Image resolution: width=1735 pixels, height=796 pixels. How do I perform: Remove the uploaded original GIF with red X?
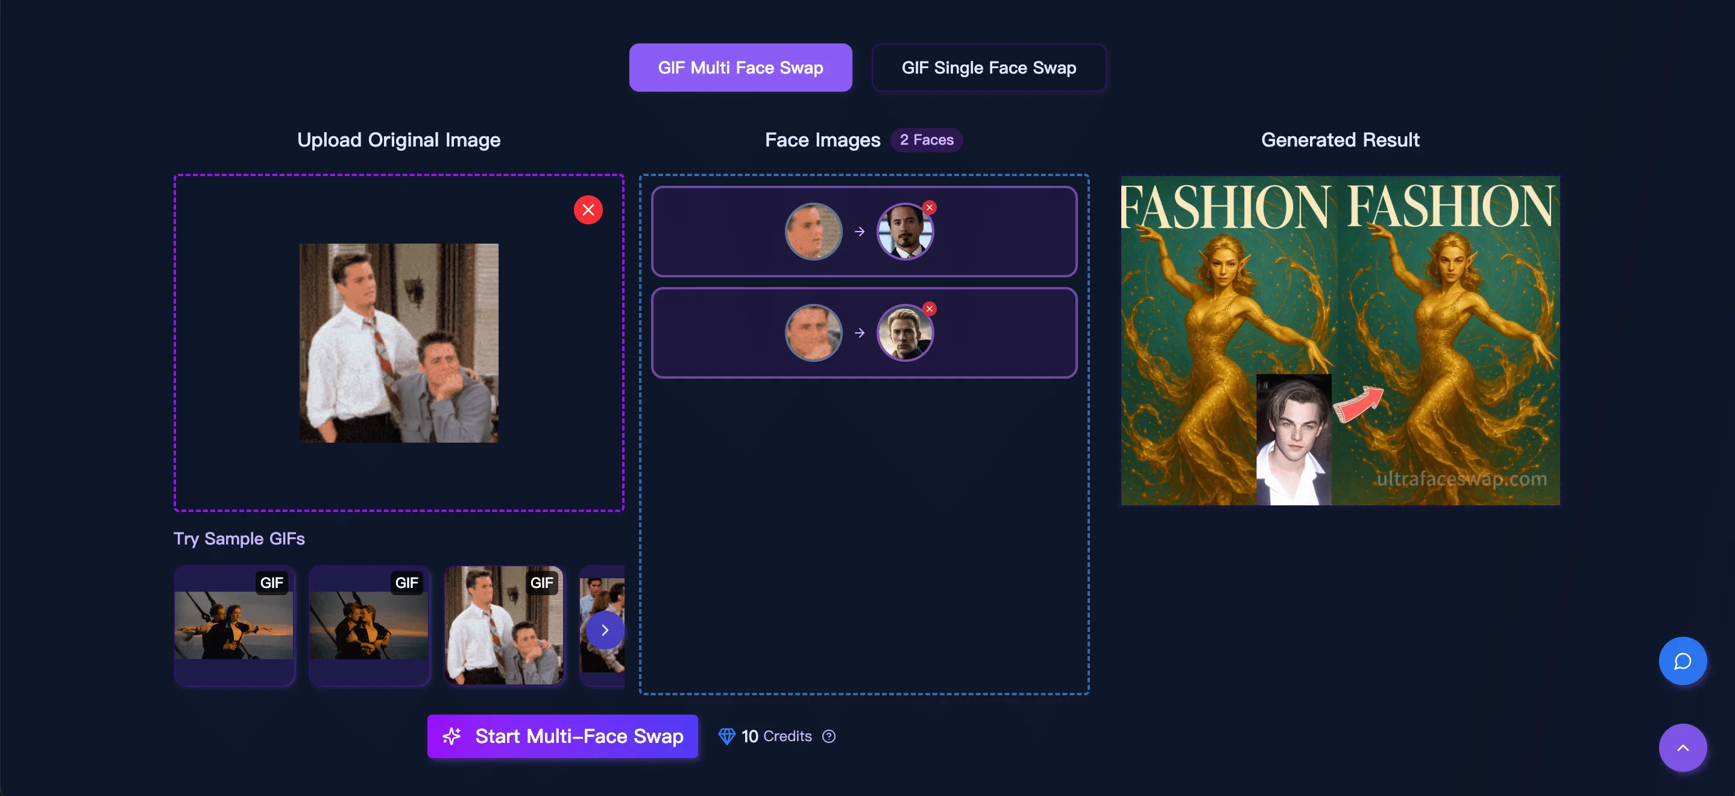[588, 210]
